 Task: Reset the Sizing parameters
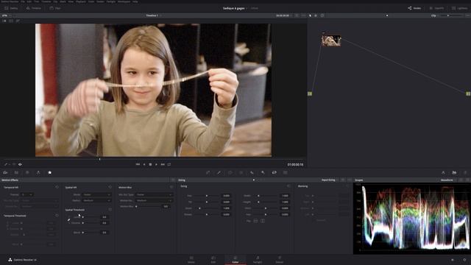point(288,186)
